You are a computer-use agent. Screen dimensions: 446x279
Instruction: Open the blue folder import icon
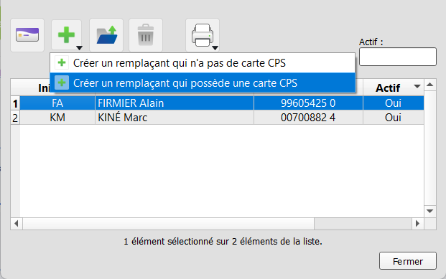click(106, 35)
